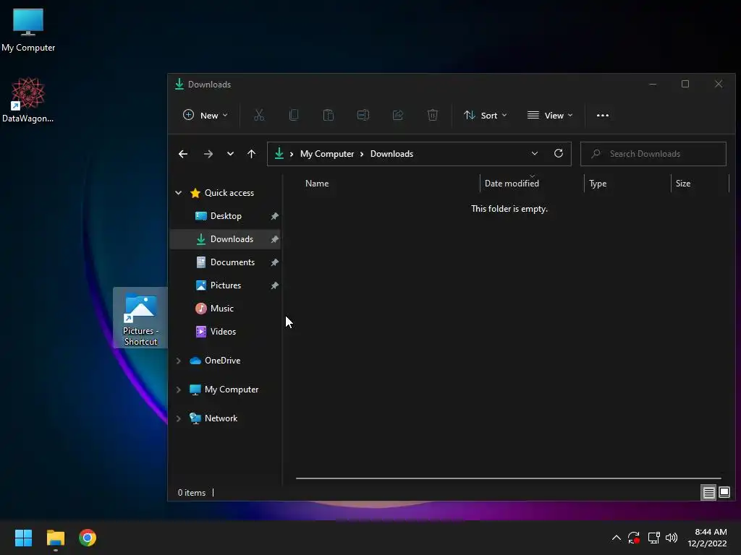The height and width of the screenshot is (555, 741).
Task: Click OneDrive in the navigation pane
Action: (x=222, y=361)
